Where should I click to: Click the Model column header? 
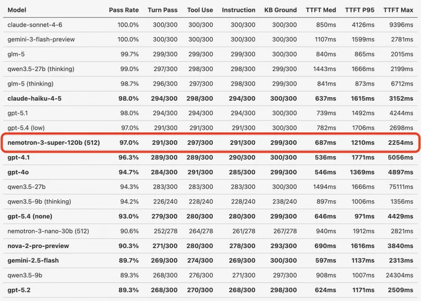coord(17,10)
